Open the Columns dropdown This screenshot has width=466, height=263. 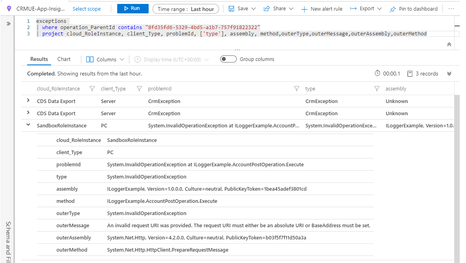coord(105,59)
